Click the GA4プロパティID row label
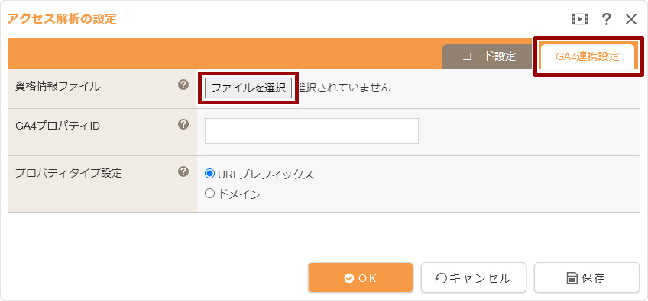The height and width of the screenshot is (301, 648). click(57, 125)
